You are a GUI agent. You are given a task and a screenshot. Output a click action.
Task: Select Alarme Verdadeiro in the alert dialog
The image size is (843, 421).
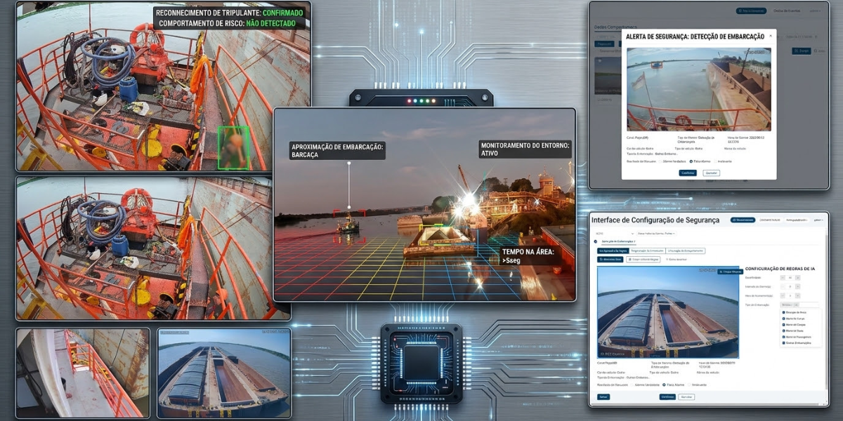point(660,161)
